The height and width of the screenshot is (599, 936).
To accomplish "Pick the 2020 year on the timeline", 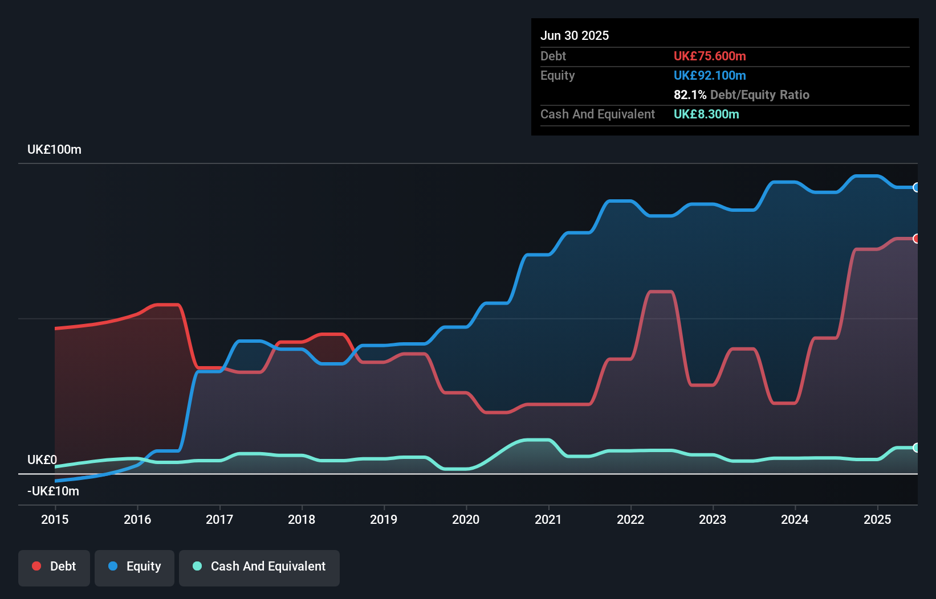I will (466, 519).
